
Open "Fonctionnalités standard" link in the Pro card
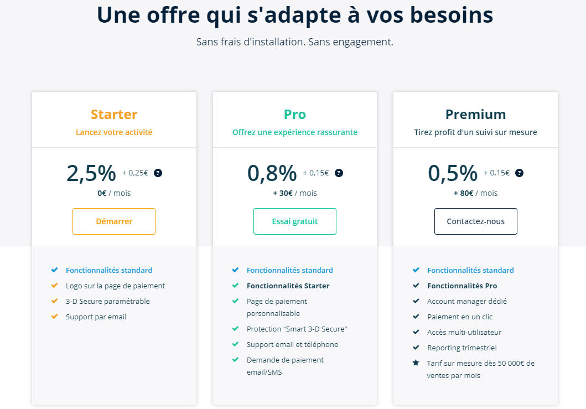(290, 270)
